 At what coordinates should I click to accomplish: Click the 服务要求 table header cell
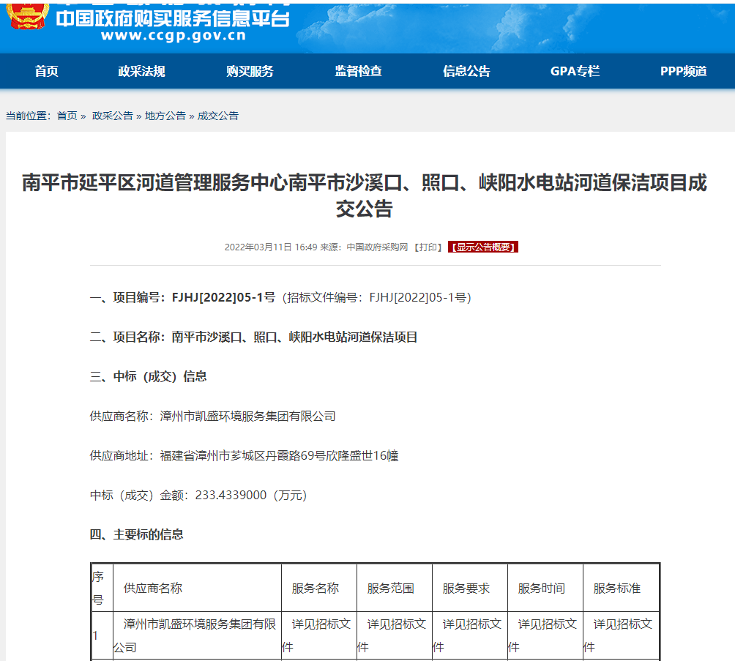pos(470,588)
